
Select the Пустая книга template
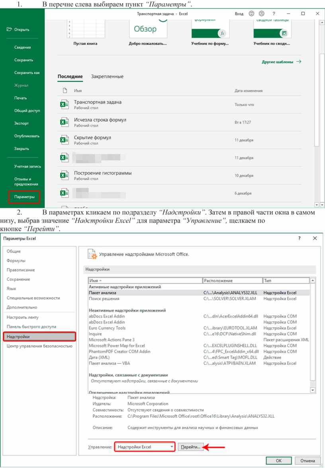(86, 33)
